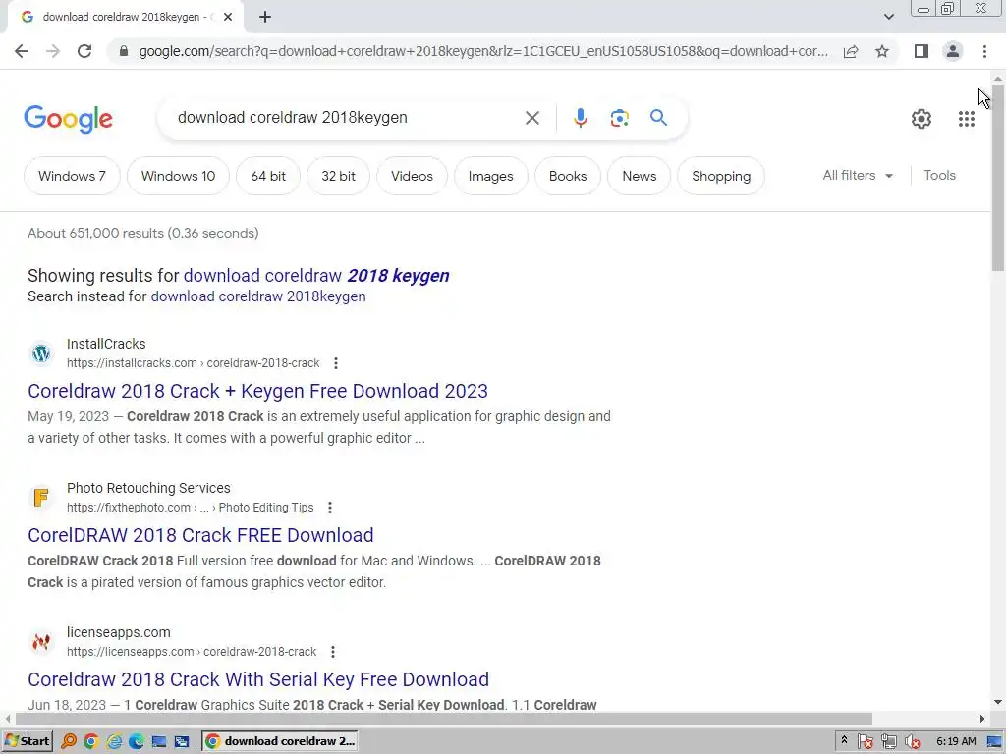Clear the Google search box text
This screenshot has height=754, width=1006.
[x=531, y=118]
